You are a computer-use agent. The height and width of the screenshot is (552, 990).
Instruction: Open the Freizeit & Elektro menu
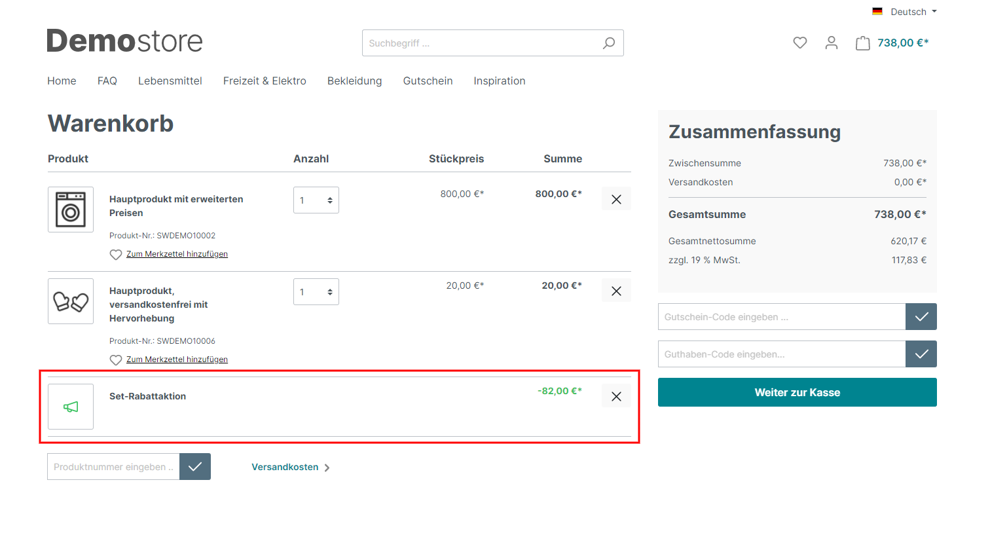coord(265,81)
